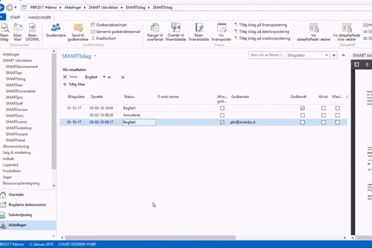Sort by the Godkender column header

240,97
